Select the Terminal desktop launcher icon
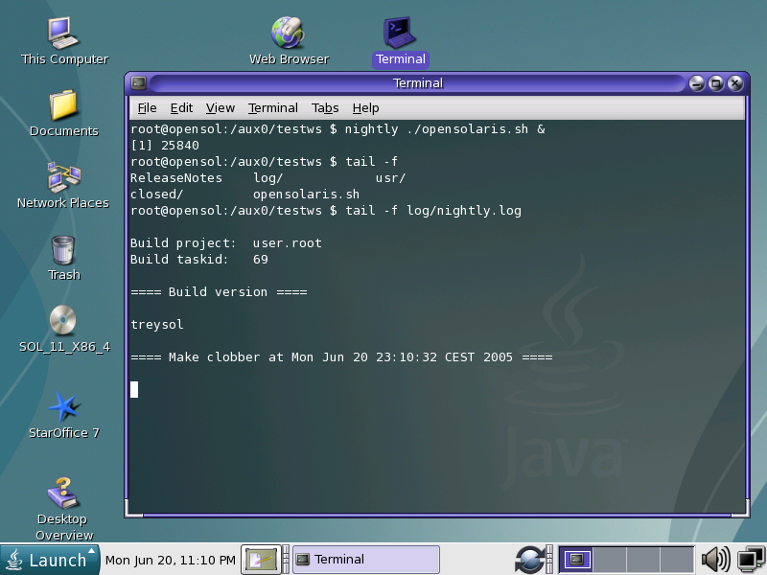This screenshot has height=575, width=767. coord(400,41)
